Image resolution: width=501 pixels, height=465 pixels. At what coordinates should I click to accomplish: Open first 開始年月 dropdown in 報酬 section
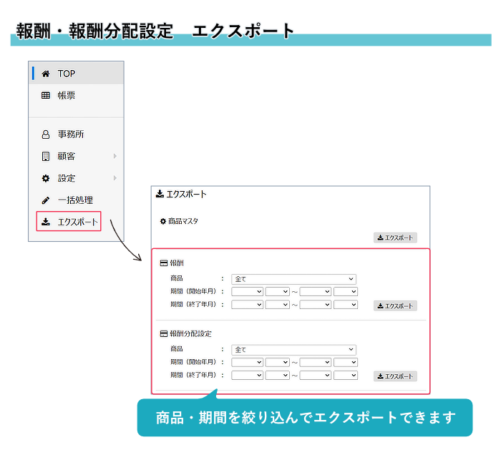coord(248,291)
